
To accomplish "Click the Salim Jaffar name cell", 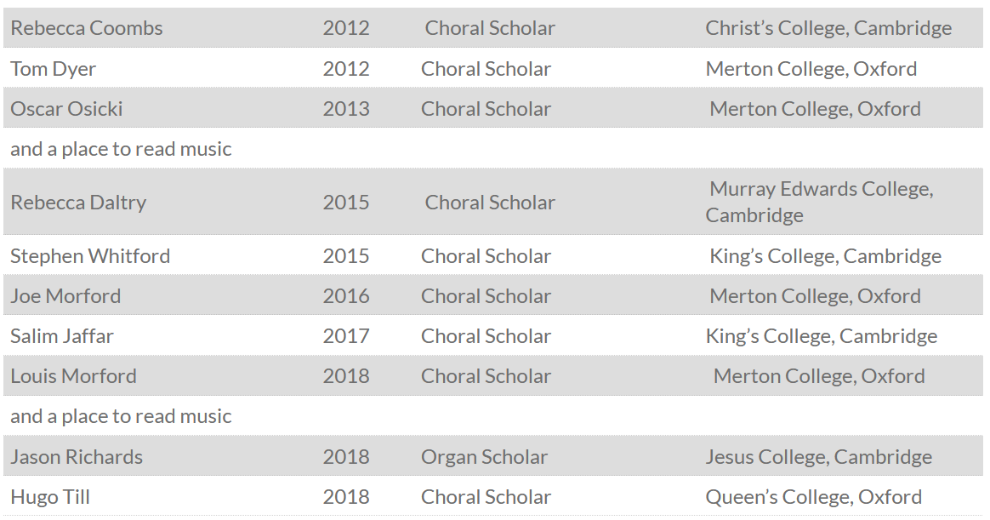I will (x=62, y=336).
